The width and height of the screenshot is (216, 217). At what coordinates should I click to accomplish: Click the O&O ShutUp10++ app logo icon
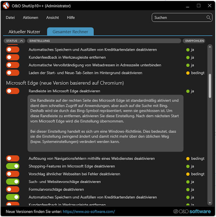tap(6, 6)
